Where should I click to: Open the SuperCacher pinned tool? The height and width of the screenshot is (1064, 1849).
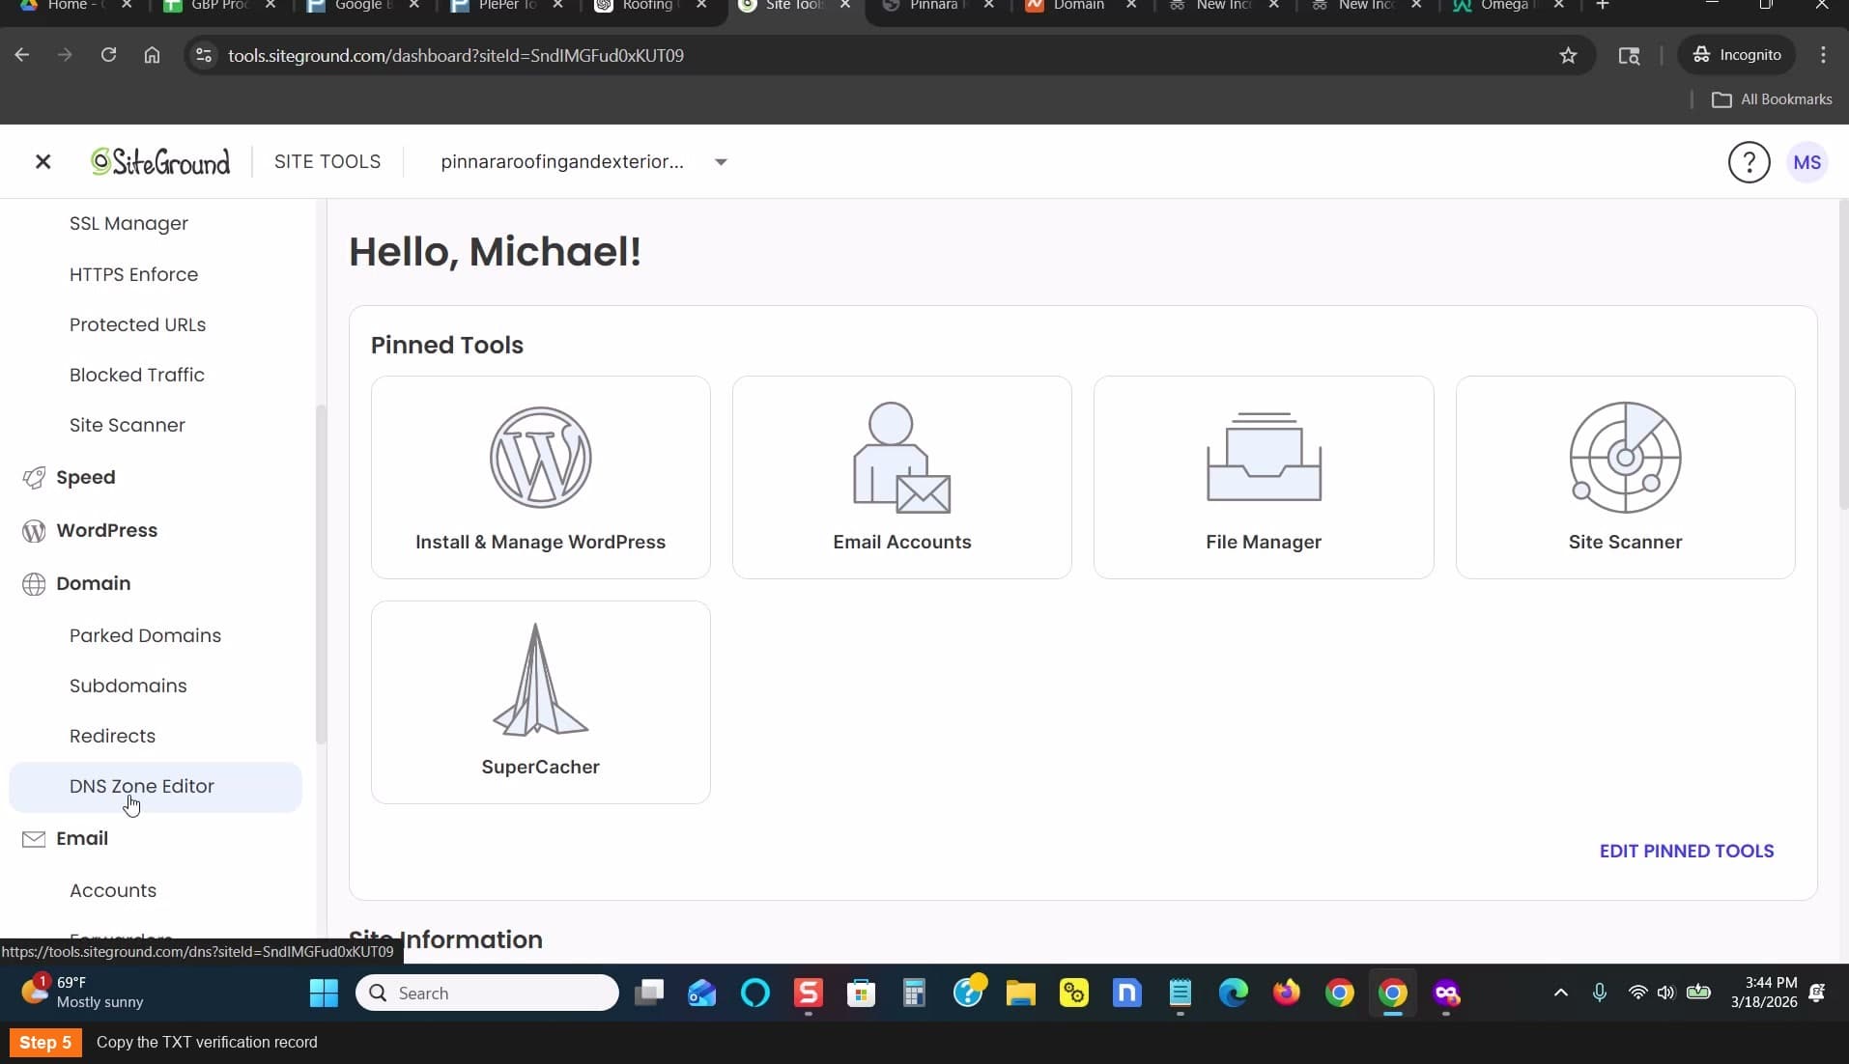pos(540,702)
